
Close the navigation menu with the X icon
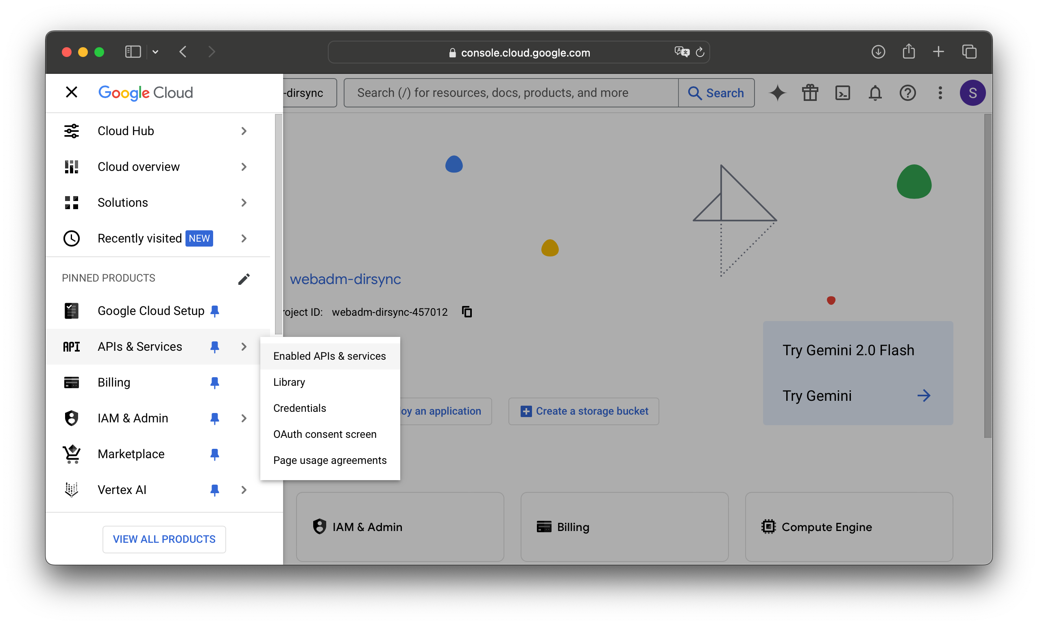coord(72,92)
